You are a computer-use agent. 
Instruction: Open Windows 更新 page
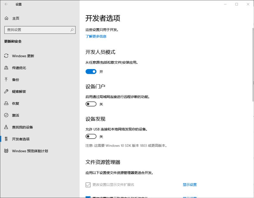point(23,56)
